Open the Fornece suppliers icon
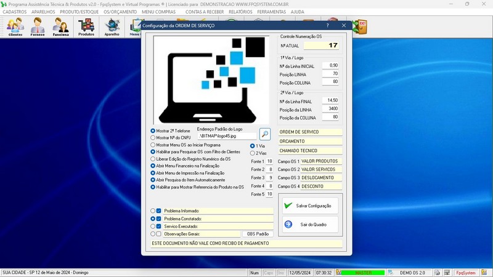The width and height of the screenshot is (493, 277). pos(38,26)
